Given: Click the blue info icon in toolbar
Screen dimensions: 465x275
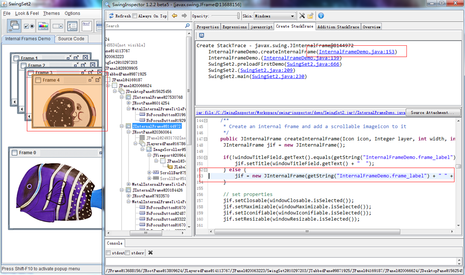Looking at the screenshot, I should [x=321, y=16].
